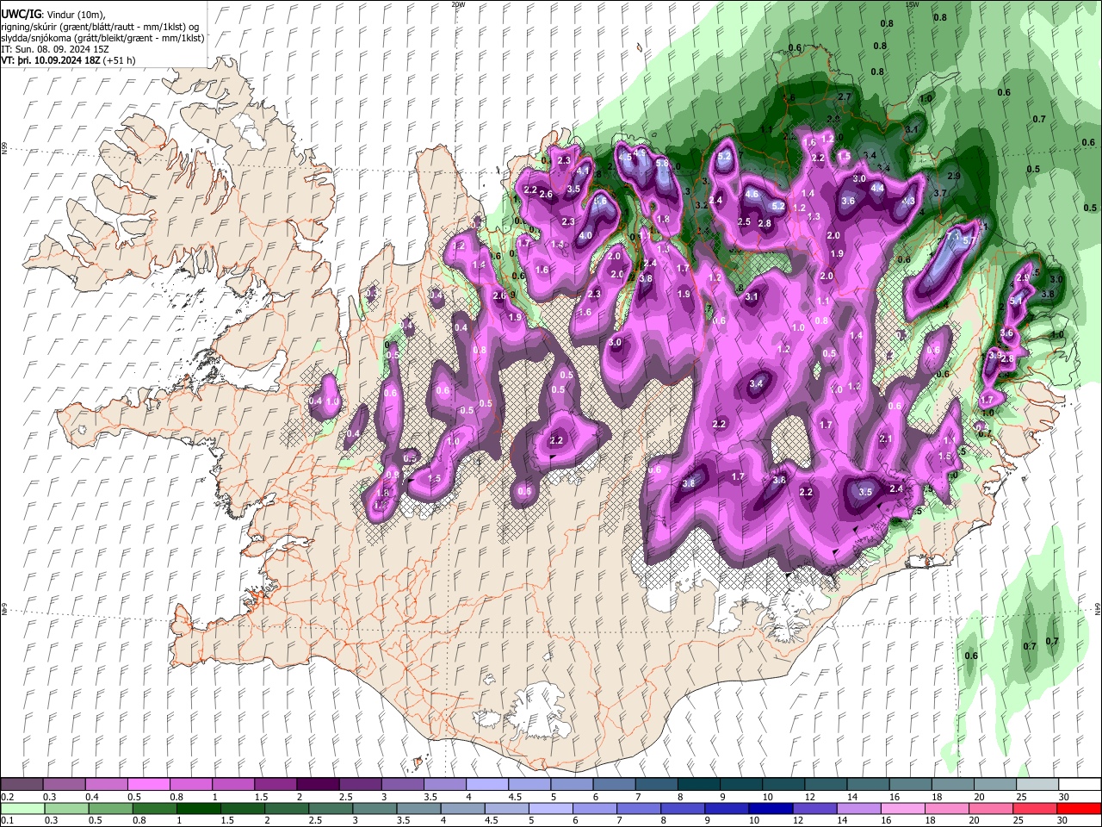Screen dimensions: 1102x827
Task: Click the 15W longitude label at top edge
Action: pyautogui.click(x=913, y=4)
